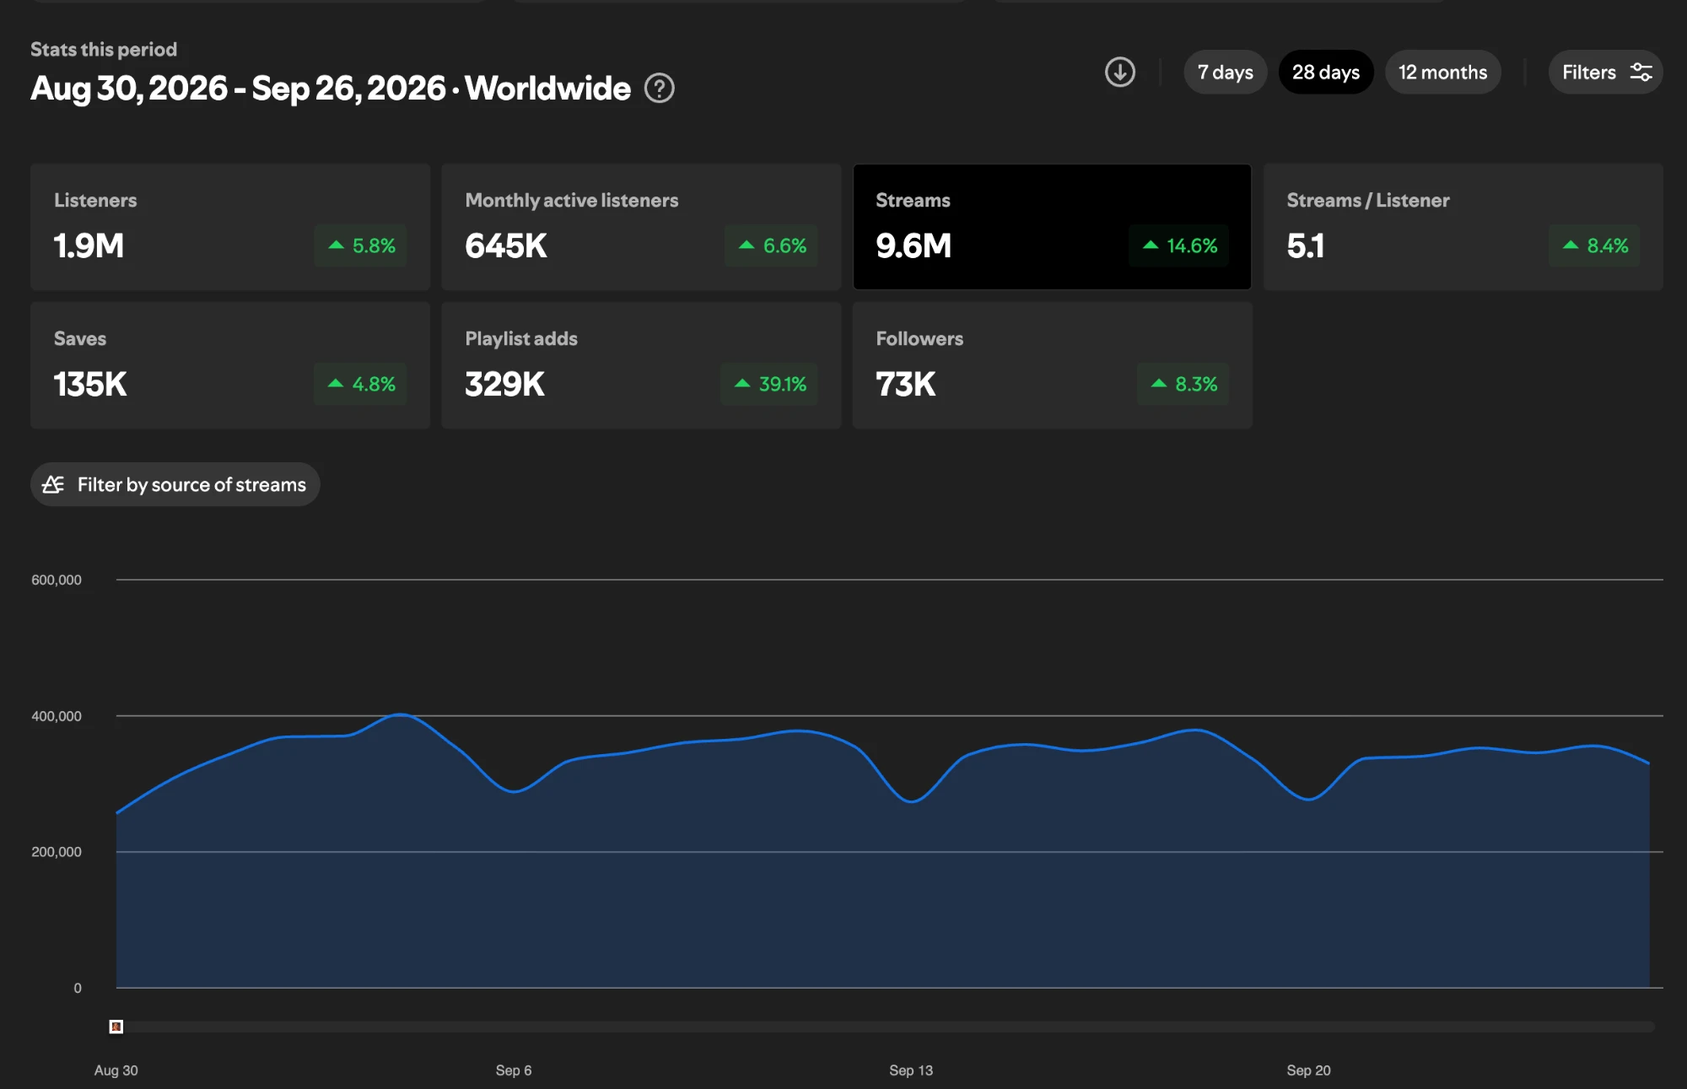Select the Streams stat card

pos(1052,227)
